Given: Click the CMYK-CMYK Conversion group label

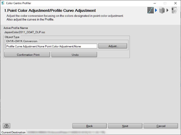Looking at the screenshot, I should (22, 41).
